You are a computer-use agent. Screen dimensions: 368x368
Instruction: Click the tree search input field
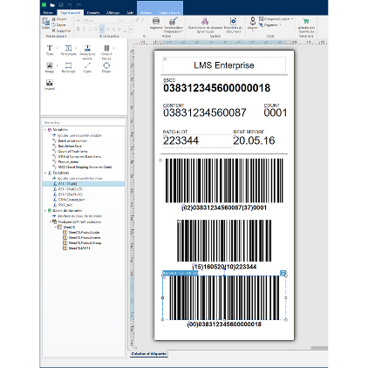click(x=84, y=122)
